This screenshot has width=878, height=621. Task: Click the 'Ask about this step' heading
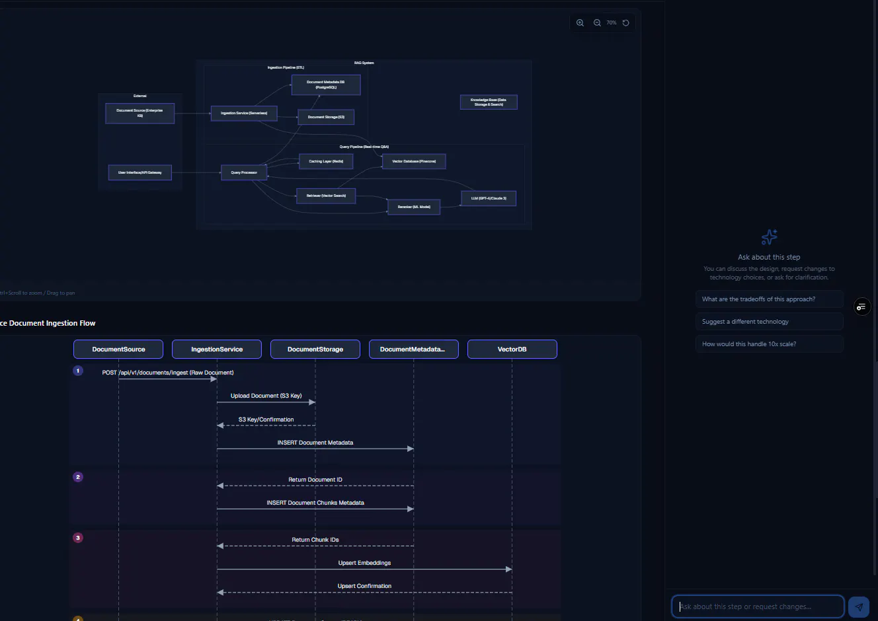(769, 257)
